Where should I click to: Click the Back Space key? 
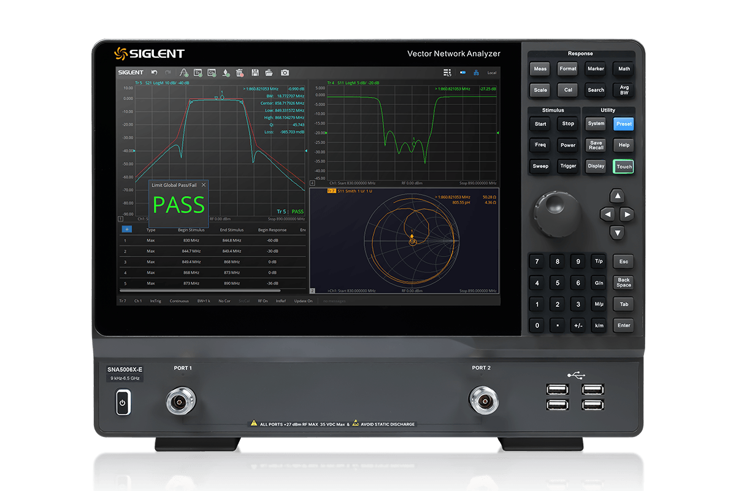(x=624, y=282)
